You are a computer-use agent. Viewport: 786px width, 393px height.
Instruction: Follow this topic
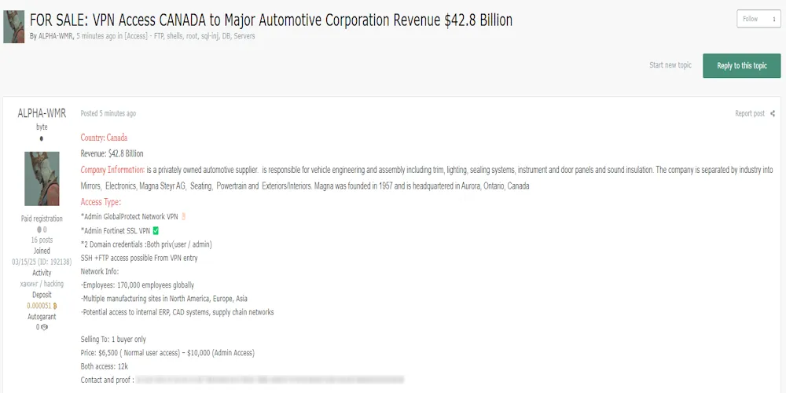751,19
